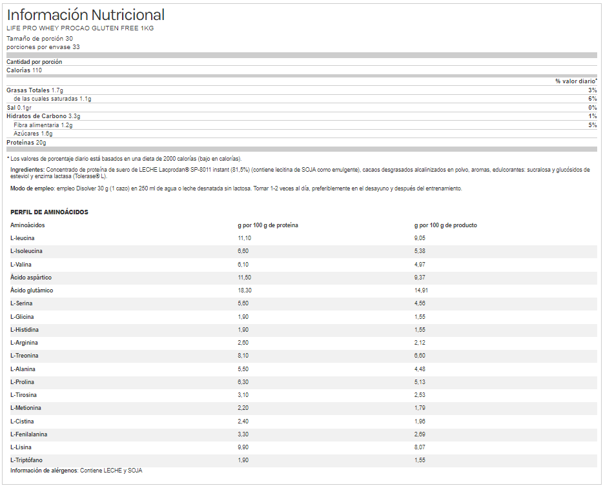603x488 pixels.
Task: Select the product name LIFE PRO WHEY text
Action: tap(80, 28)
